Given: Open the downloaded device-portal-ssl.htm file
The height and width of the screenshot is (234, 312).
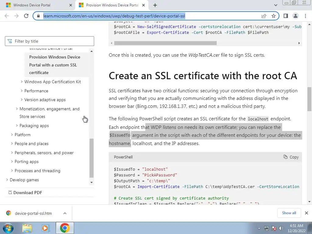Looking at the screenshot, I should (34, 213).
